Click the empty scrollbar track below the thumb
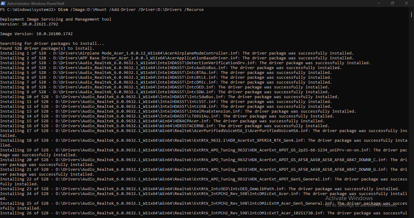414x218 pixels. click(x=412, y=121)
